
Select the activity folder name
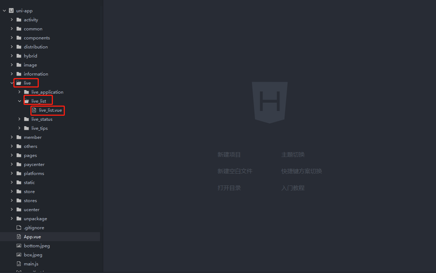click(31, 20)
